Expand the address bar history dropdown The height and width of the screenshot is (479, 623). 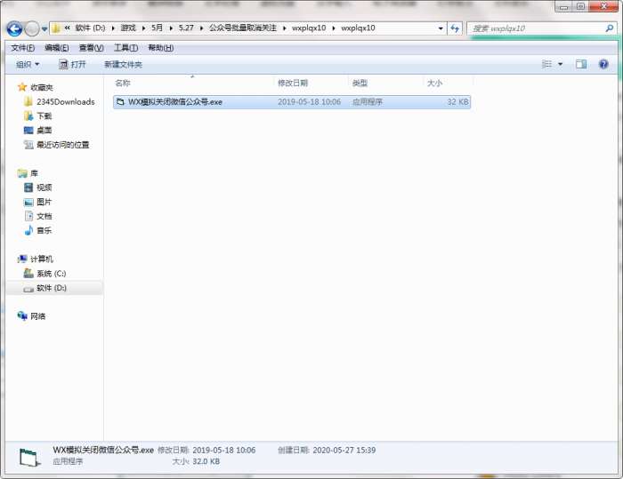coord(441,28)
